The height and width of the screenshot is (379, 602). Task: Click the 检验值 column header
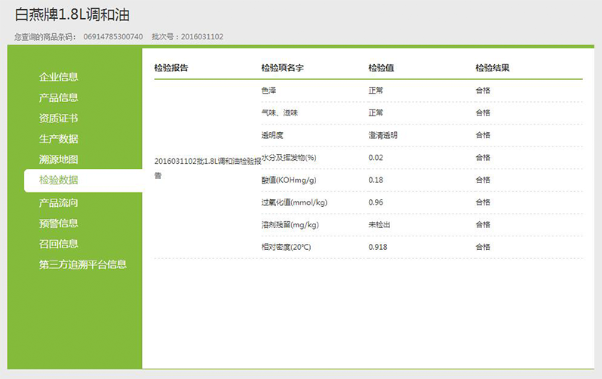coord(381,68)
